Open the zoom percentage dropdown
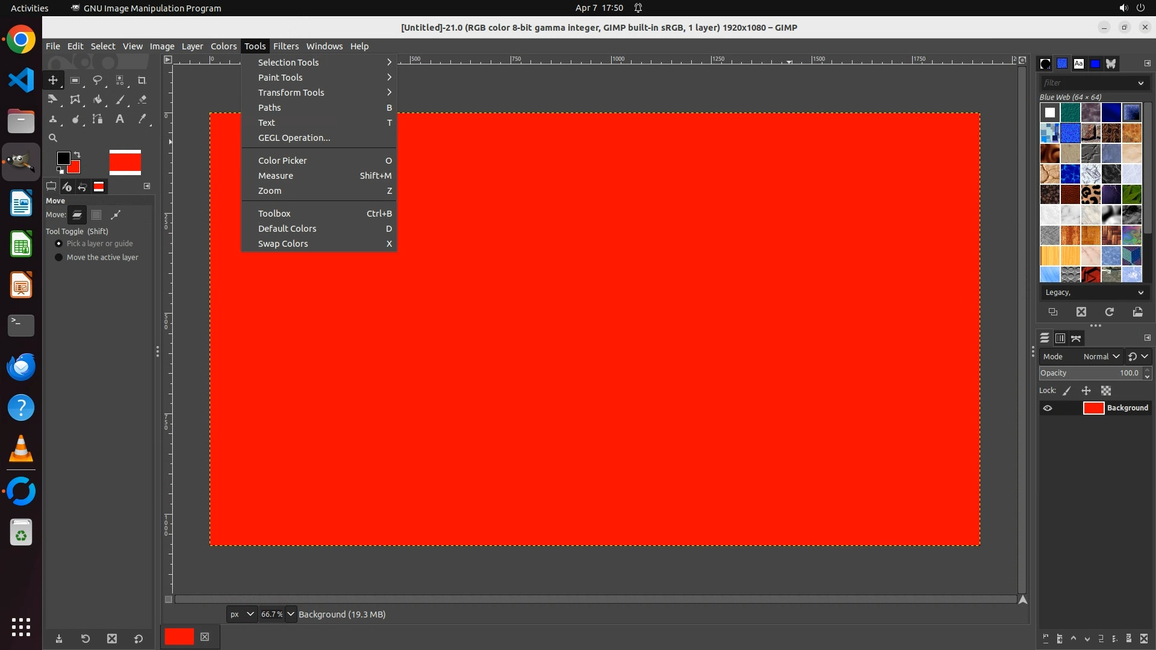Screen dimensions: 1156x650 [x=291, y=614]
